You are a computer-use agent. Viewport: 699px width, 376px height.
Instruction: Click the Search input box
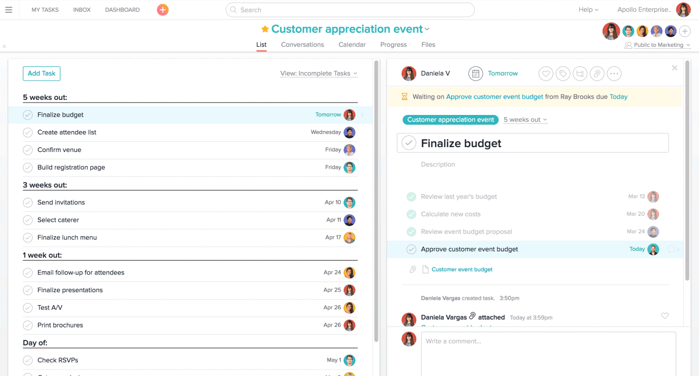click(x=350, y=10)
